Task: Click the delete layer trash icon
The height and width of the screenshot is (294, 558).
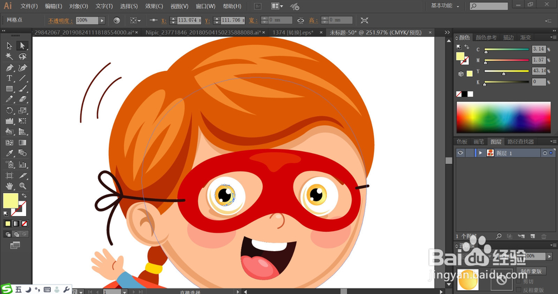Action: click(x=543, y=236)
